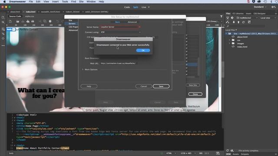Switch to the Files panel tab

coord(228,13)
